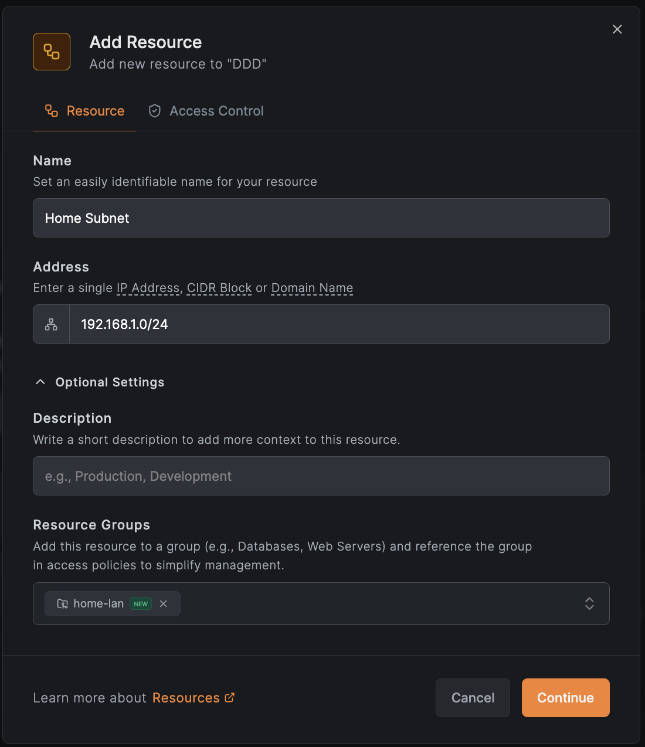This screenshot has width=645, height=747.
Task: Click the NEW badge on home-lan
Action: tap(141, 604)
